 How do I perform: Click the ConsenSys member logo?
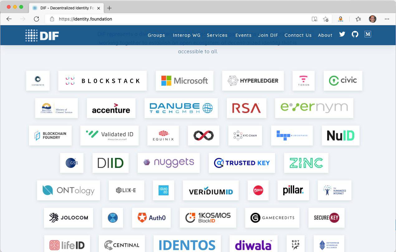pyautogui.click(x=38, y=81)
